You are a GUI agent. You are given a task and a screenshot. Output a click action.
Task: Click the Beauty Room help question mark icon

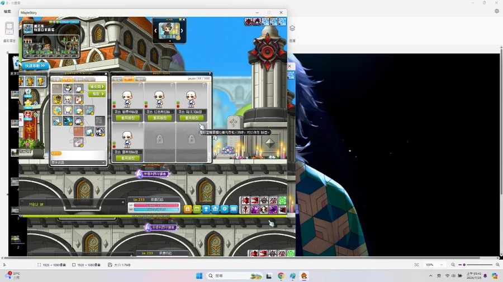click(210, 74)
